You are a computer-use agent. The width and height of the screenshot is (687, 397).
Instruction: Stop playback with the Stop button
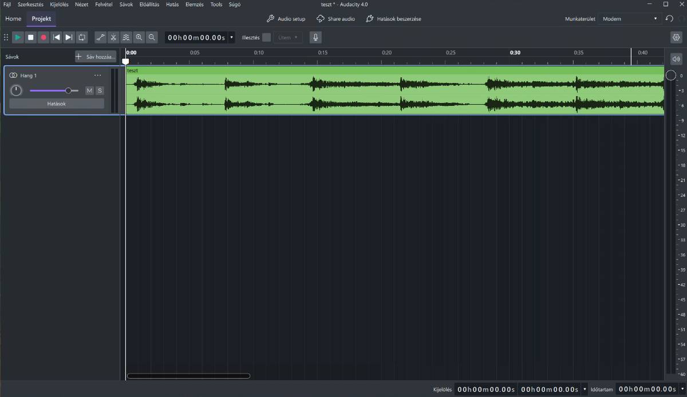(x=31, y=37)
